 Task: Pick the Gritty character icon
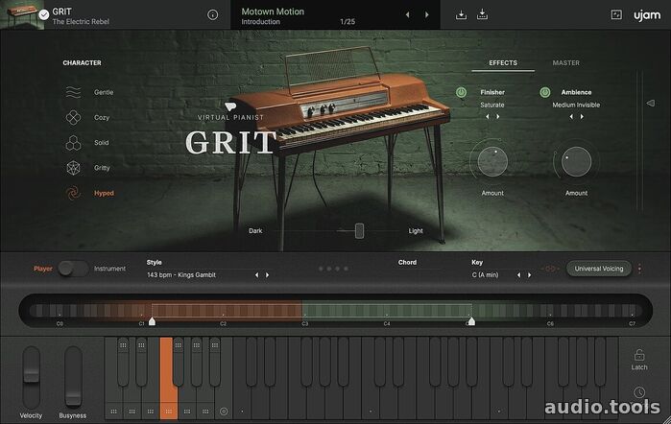pos(73,168)
